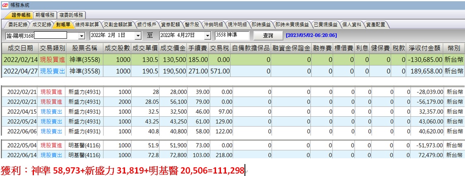The image size is (465, 176).
Task: Sort by the 成交日期 column header
Action: point(20,48)
